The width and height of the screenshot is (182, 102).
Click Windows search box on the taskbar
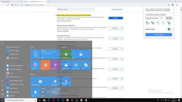(x=21, y=100)
